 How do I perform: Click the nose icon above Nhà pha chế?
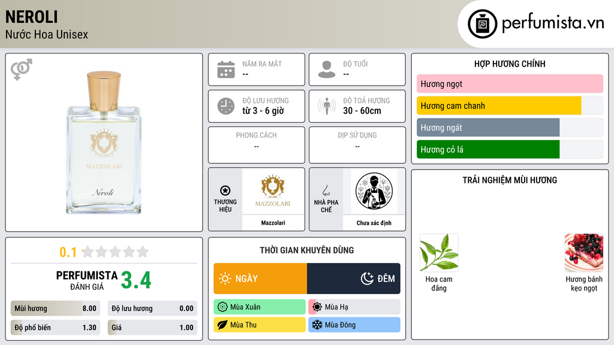[x=326, y=190]
